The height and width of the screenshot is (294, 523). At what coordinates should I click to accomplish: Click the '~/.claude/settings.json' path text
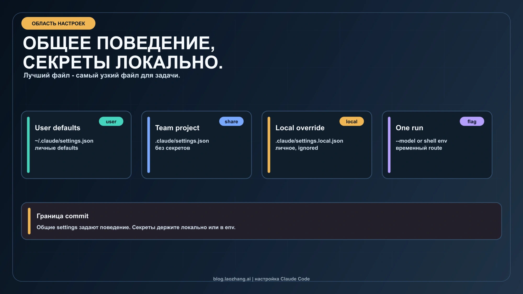(64, 141)
